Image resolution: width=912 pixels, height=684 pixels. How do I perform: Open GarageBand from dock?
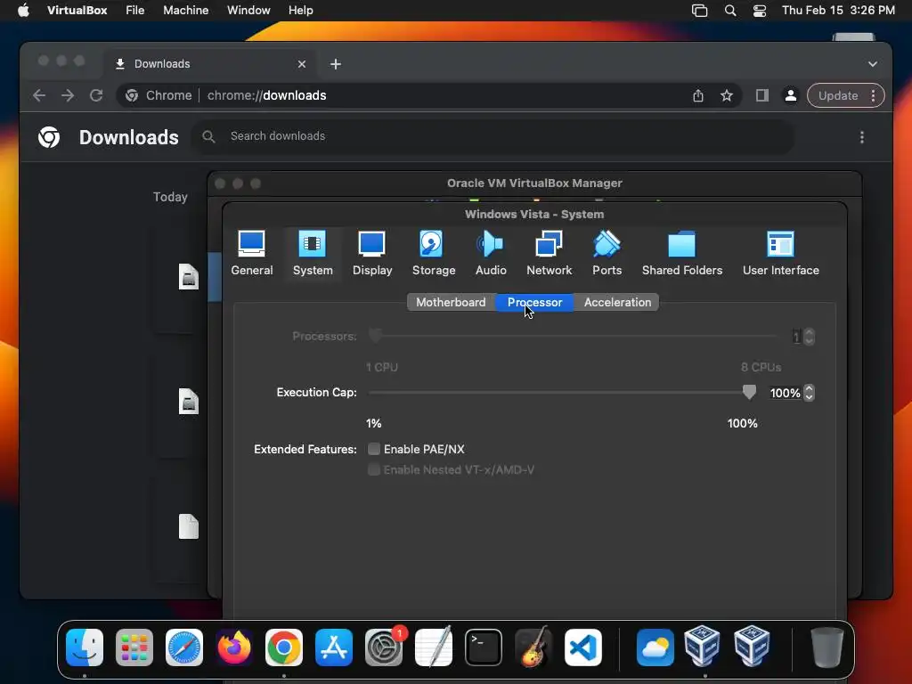click(x=533, y=647)
